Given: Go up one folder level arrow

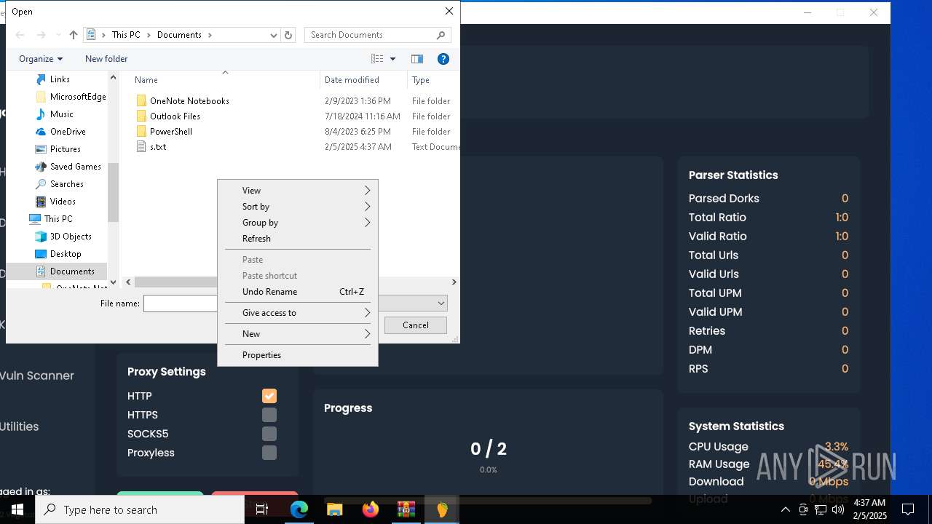Looking at the screenshot, I should click(x=73, y=35).
